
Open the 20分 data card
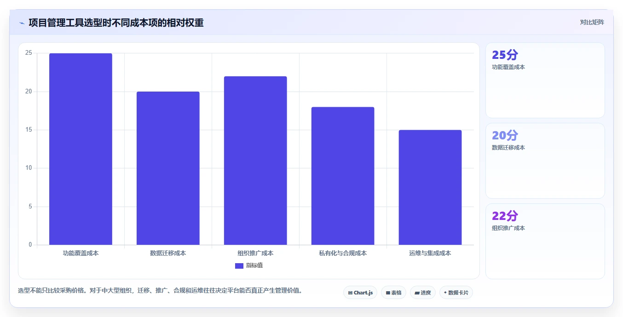click(x=545, y=161)
